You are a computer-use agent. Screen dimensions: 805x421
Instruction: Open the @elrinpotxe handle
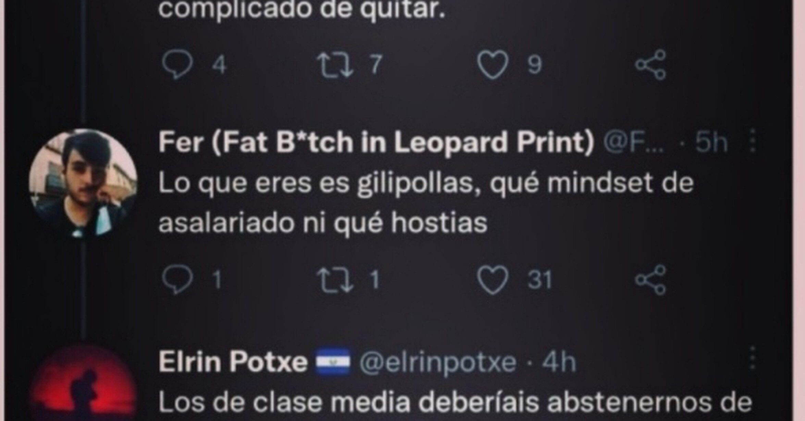pyautogui.click(x=437, y=362)
